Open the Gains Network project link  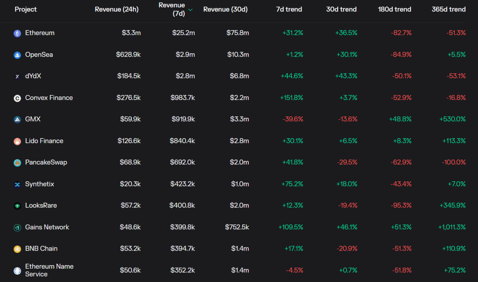click(x=47, y=227)
